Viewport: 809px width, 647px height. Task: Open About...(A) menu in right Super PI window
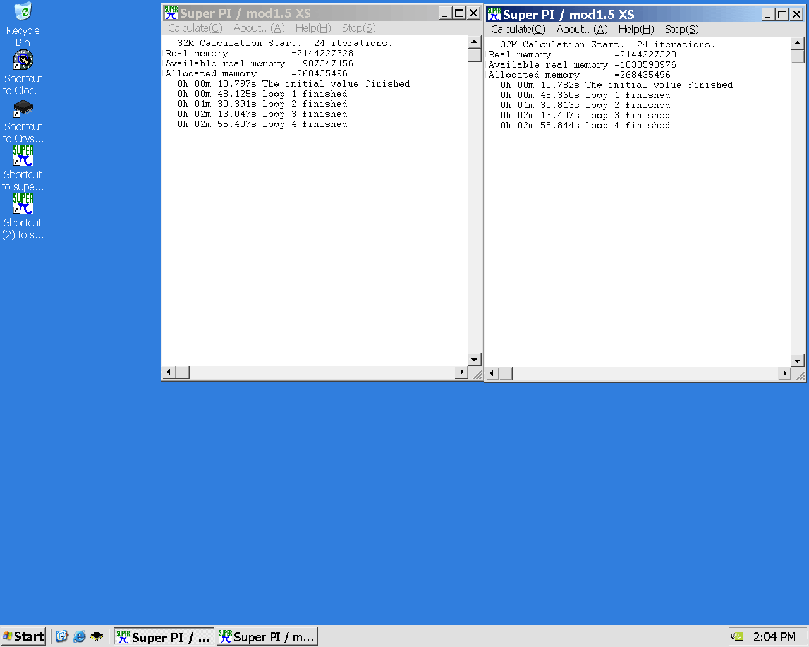coord(582,29)
